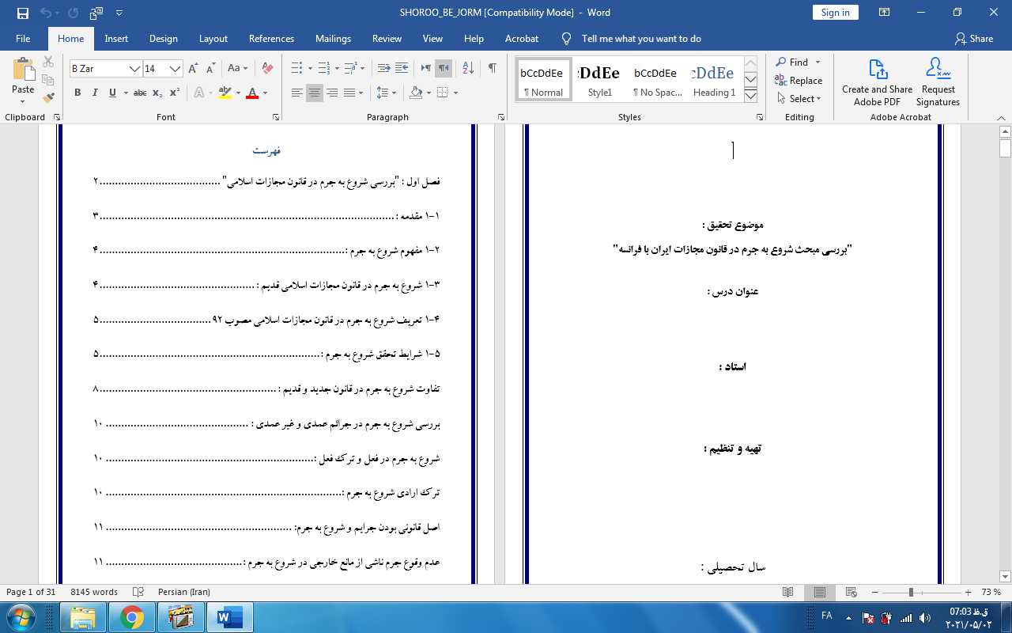Viewport: 1012px width, 633px height.
Task: Toggle Show/Hide paragraph marks
Action: point(492,69)
